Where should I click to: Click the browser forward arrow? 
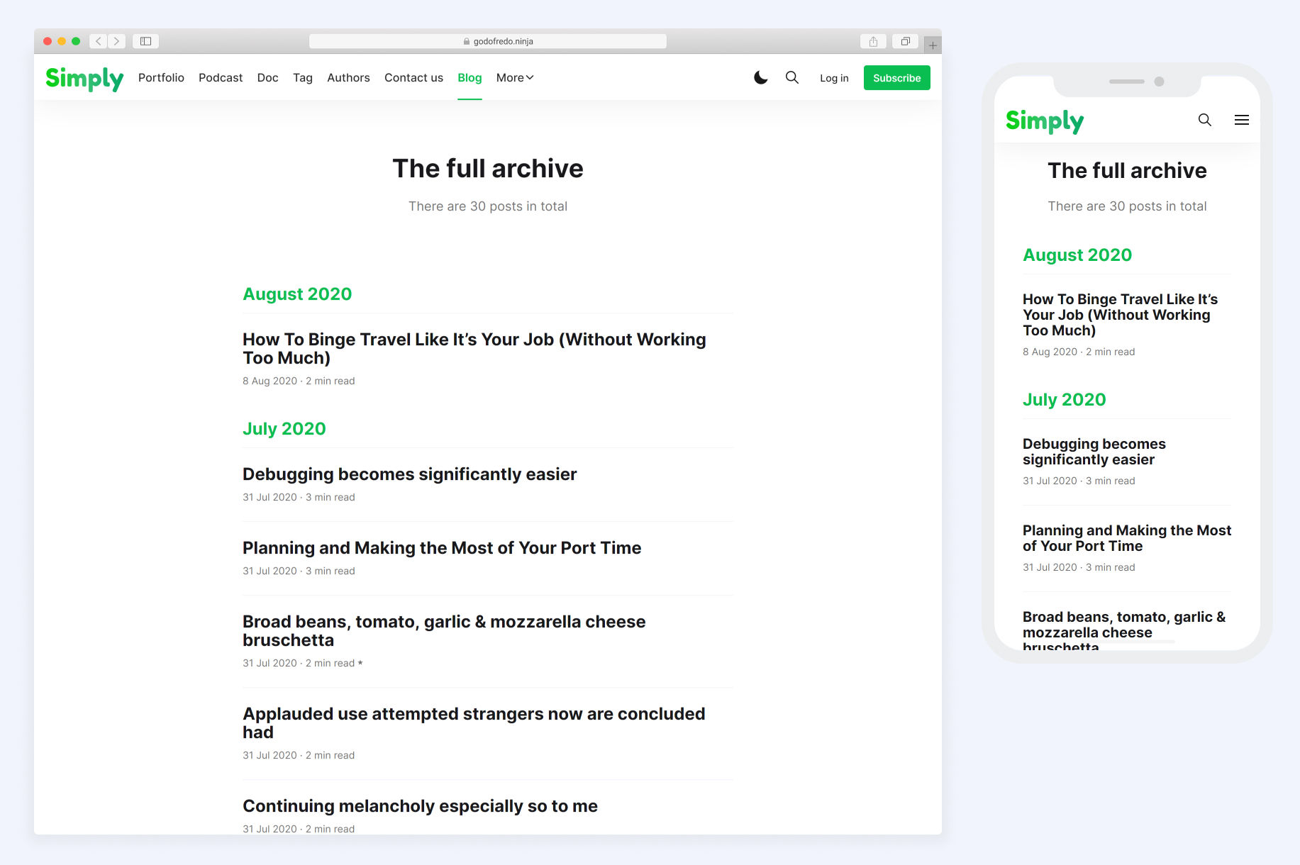117,41
